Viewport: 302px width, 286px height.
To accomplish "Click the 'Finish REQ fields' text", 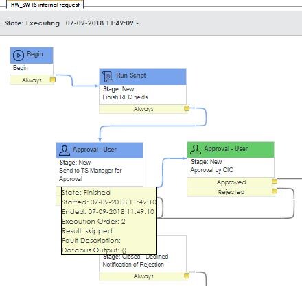I will pos(125,97).
